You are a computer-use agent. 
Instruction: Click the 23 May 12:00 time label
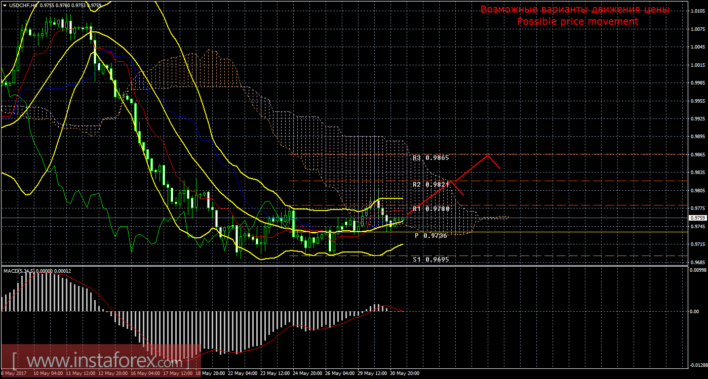coord(275,374)
